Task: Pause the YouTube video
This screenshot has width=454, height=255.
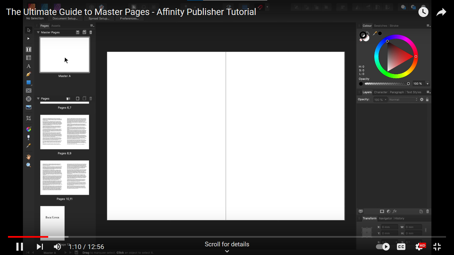Action: [20, 247]
